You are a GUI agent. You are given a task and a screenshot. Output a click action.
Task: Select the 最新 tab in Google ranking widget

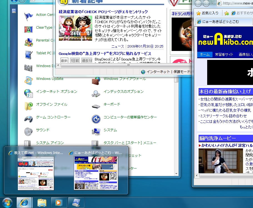click(64, 60)
